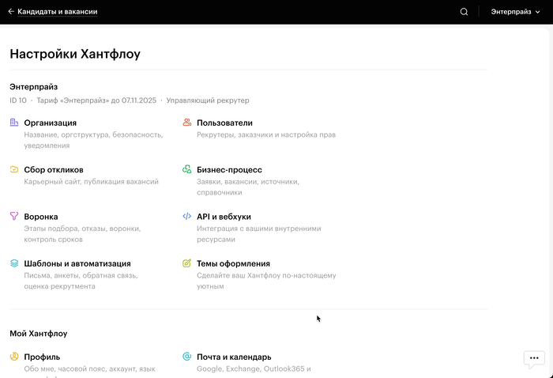Open search with the magnifier icon

click(464, 12)
